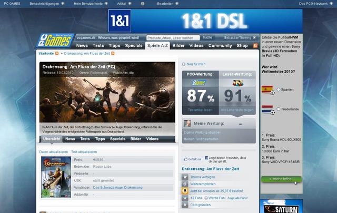Select the Niederlande radio button
The height and width of the screenshot is (213, 337).
[x=279, y=109]
